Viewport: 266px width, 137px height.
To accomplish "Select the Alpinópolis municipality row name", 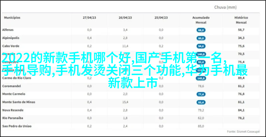I will click(11, 38).
